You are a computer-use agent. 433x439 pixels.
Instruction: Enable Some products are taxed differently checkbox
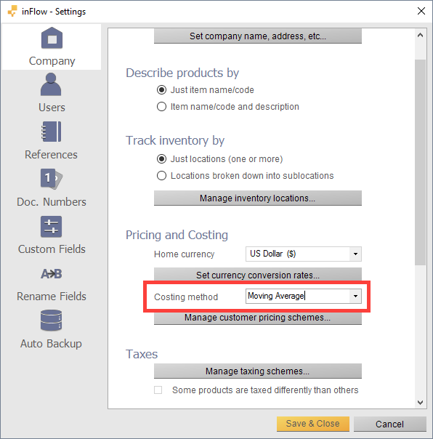pos(158,390)
